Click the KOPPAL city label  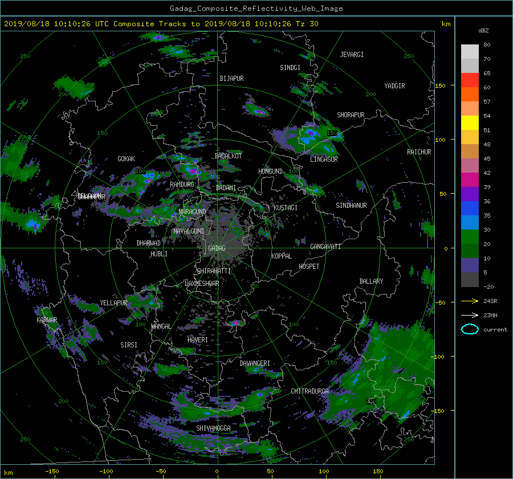pyautogui.click(x=282, y=256)
